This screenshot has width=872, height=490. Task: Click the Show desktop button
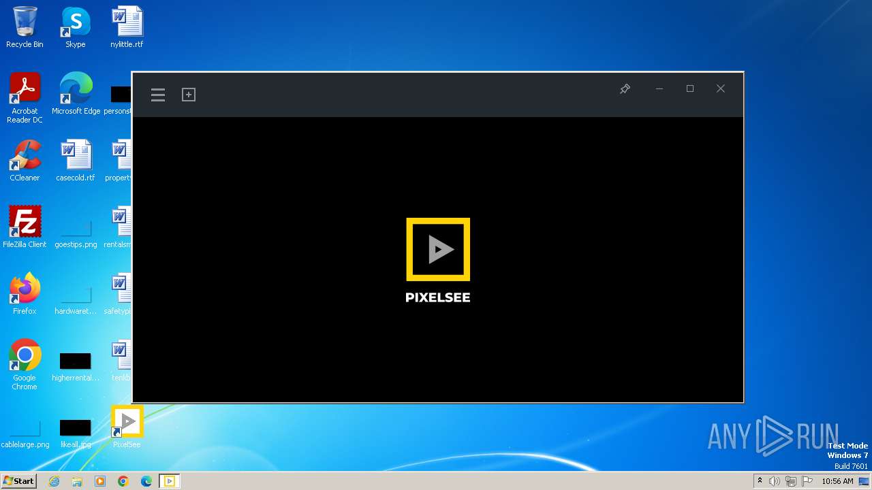point(865,481)
